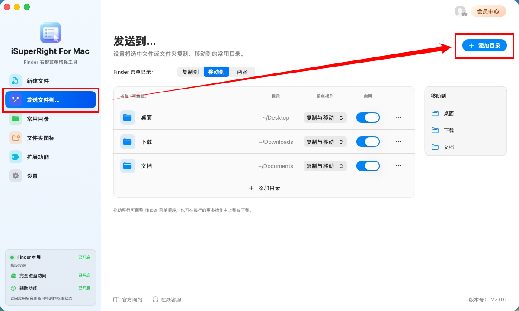
Task: Open 扩展功能 sidebar section
Action: (x=51, y=157)
